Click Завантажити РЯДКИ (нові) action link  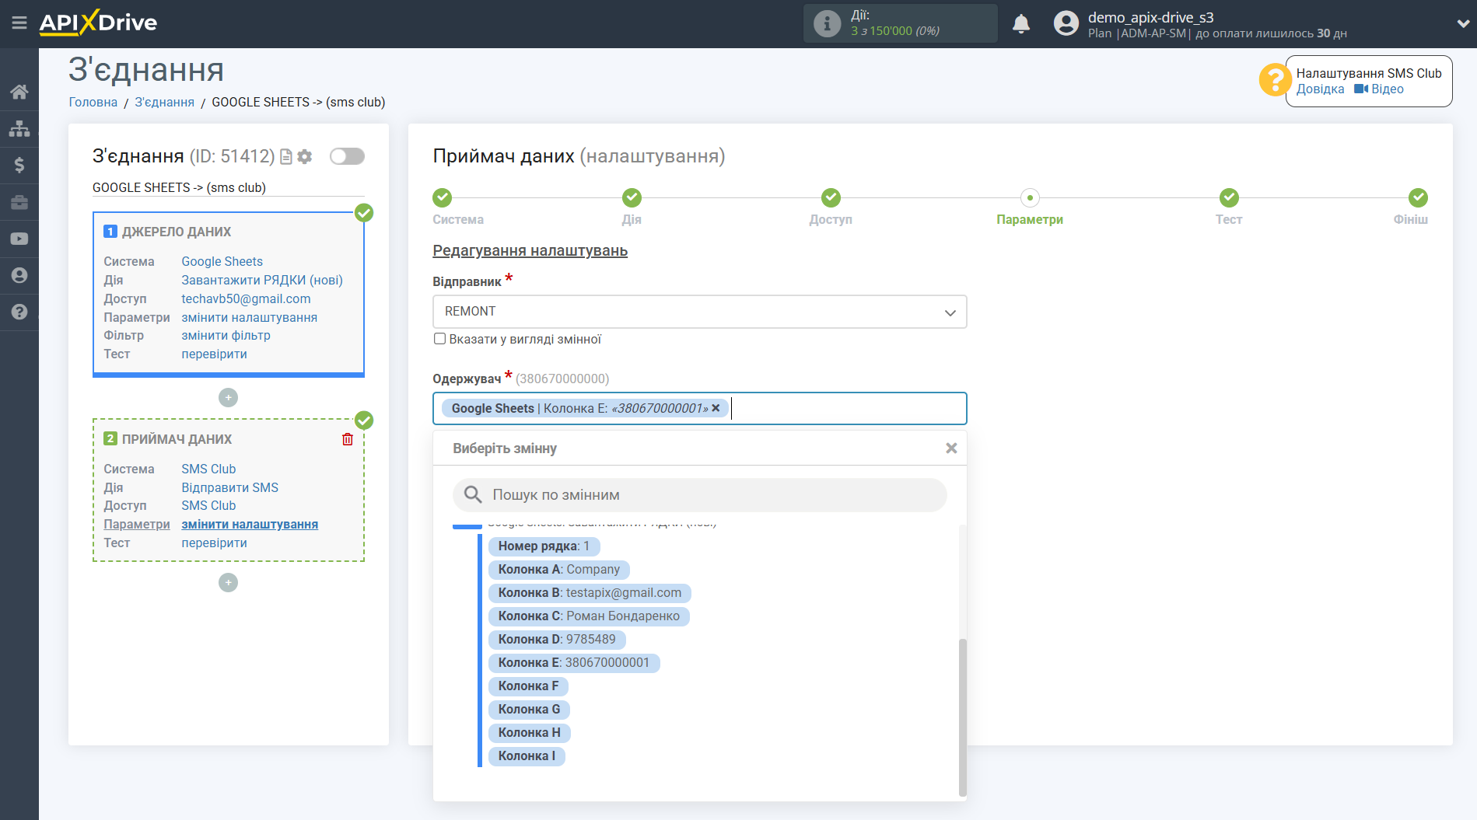click(262, 280)
